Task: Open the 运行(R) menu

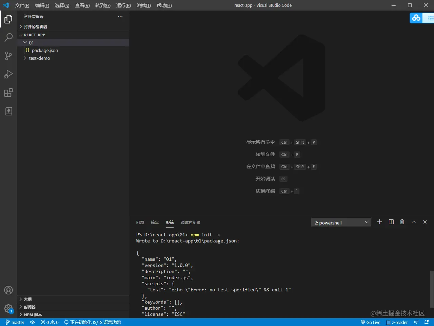Action: pos(123,5)
